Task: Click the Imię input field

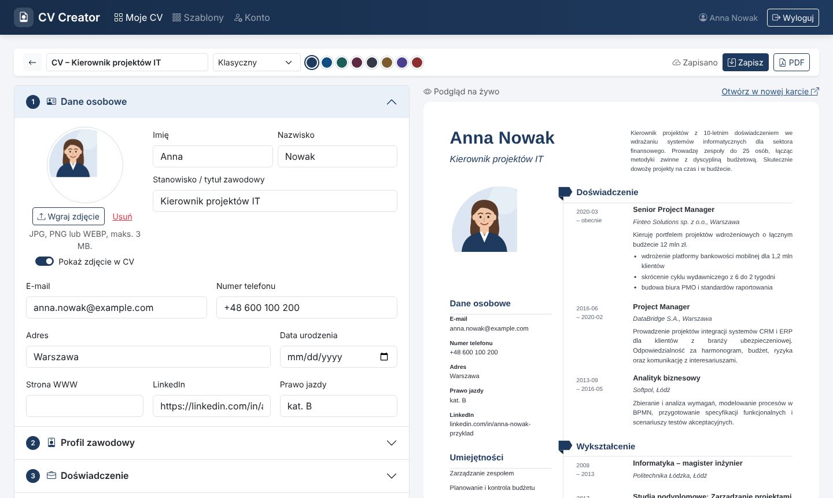Action: [x=213, y=156]
